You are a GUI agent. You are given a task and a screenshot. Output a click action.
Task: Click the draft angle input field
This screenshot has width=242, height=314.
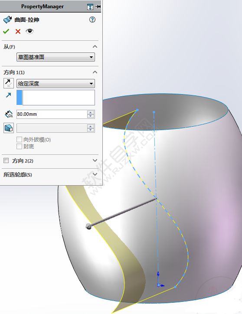[x=52, y=128]
